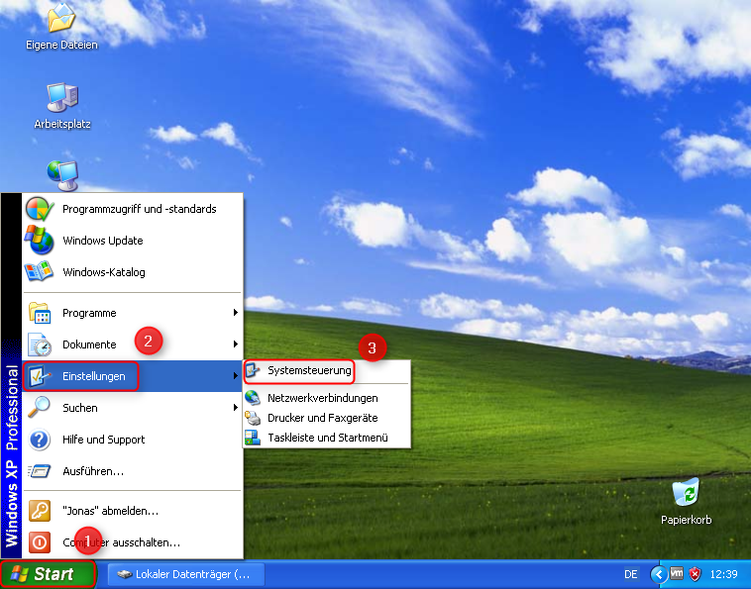This screenshot has height=589, width=751.
Task: Choose Windows Update from Start menu
Action: pos(133,241)
